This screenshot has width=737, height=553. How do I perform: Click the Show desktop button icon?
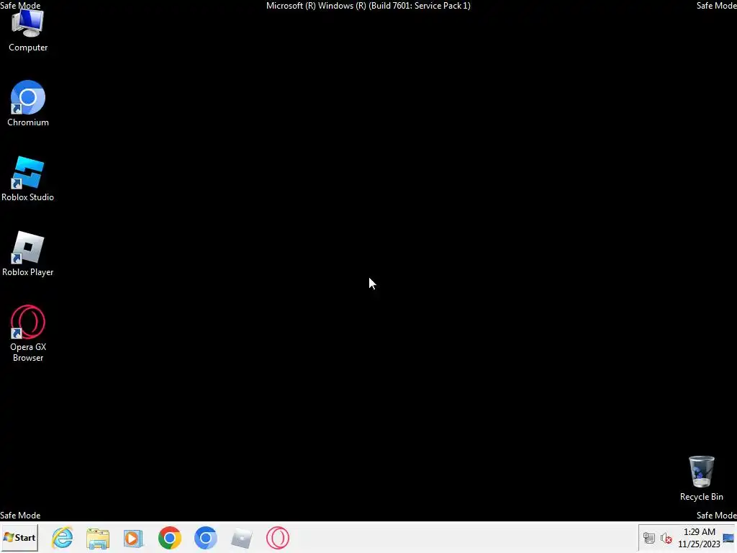[x=728, y=538]
